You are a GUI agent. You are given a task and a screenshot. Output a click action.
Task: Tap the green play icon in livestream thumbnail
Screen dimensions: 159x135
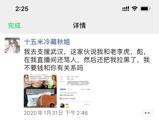[x=50, y=86]
